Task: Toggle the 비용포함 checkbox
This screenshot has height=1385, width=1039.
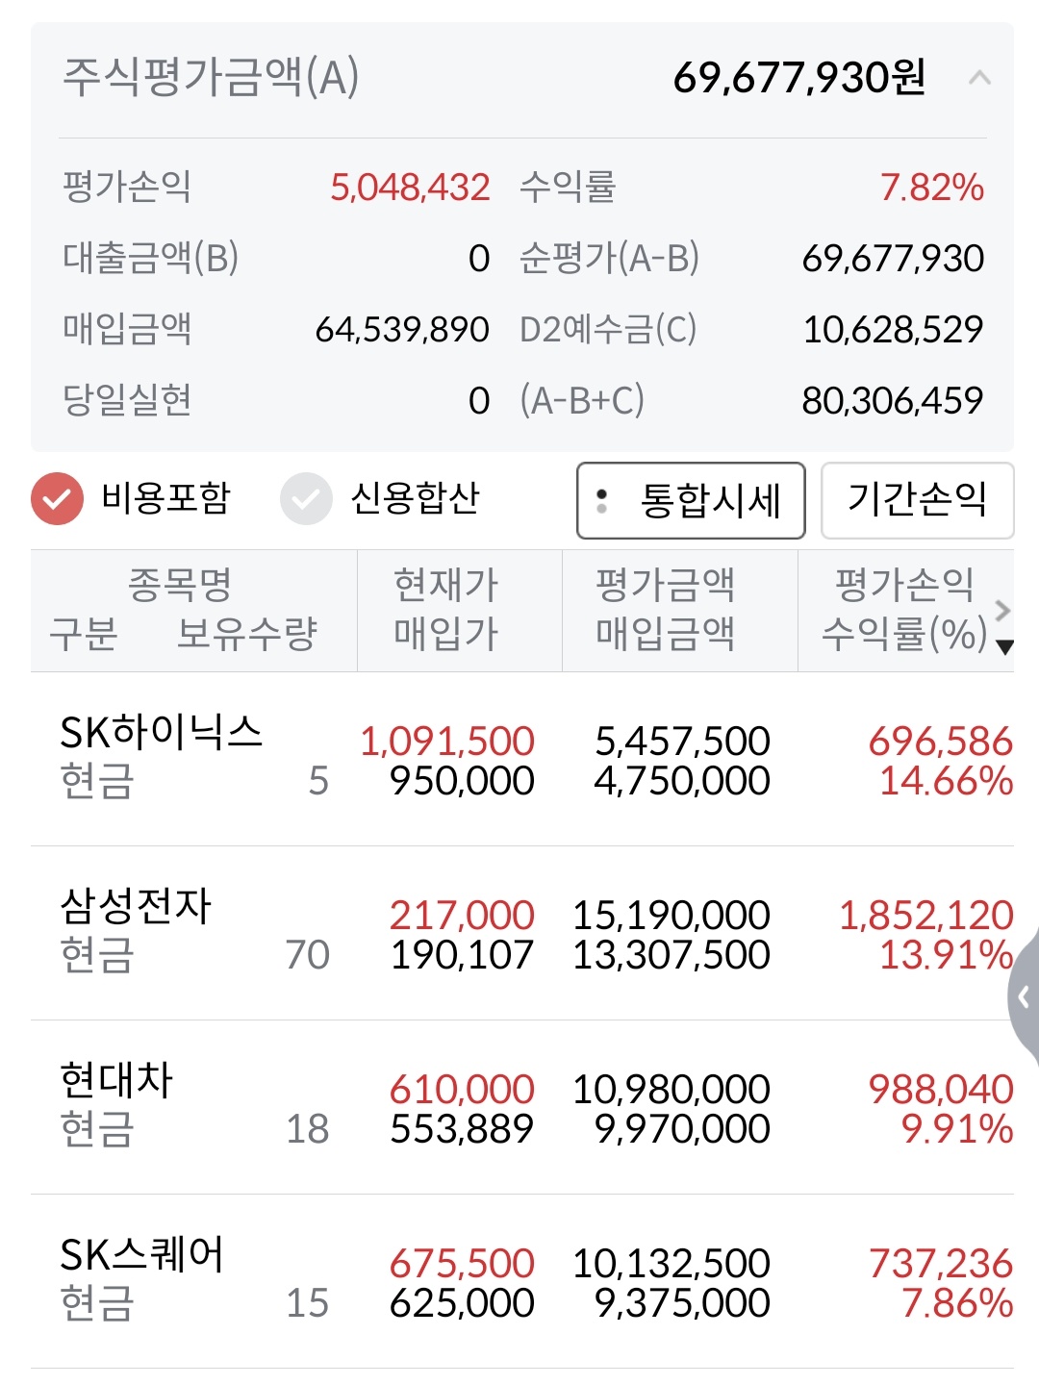Action: pyautogui.click(x=57, y=498)
